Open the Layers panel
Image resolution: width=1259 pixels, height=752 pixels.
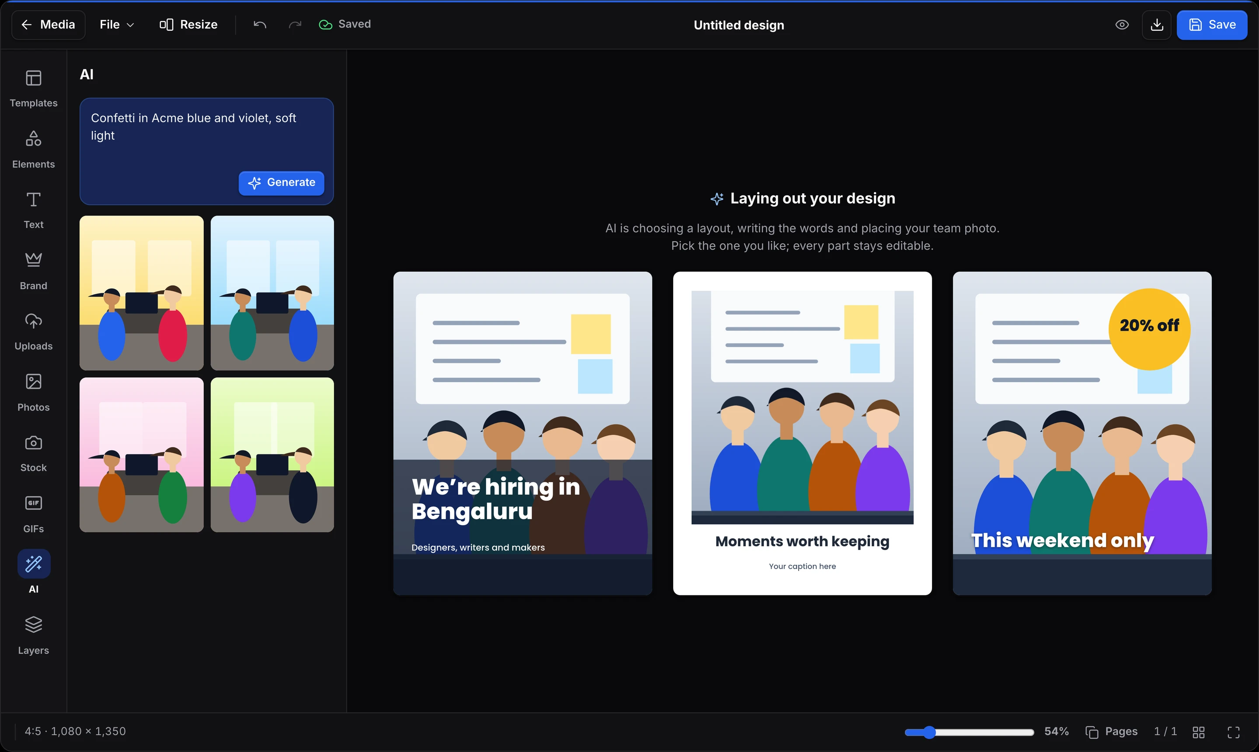(33, 636)
